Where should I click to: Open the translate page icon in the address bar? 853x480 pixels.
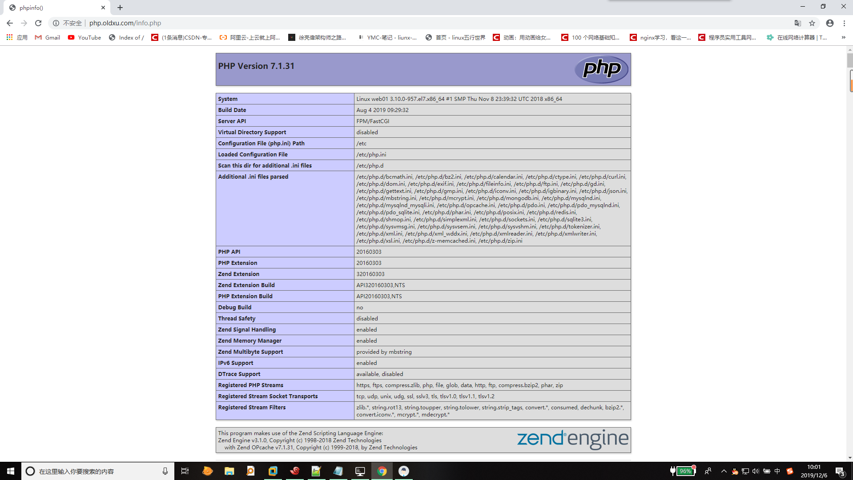pos(797,23)
